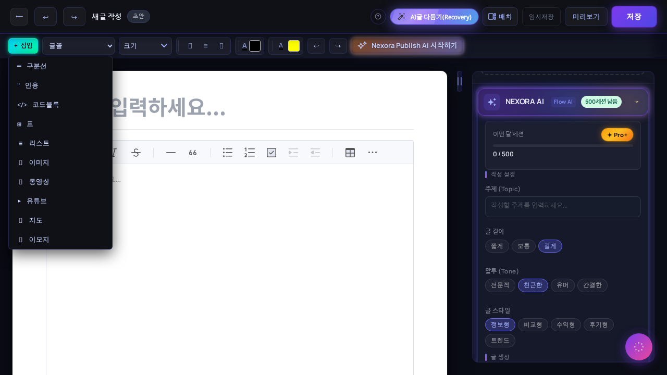Select 유머 tone option
Image resolution: width=667 pixels, height=375 pixels.
(x=563, y=285)
